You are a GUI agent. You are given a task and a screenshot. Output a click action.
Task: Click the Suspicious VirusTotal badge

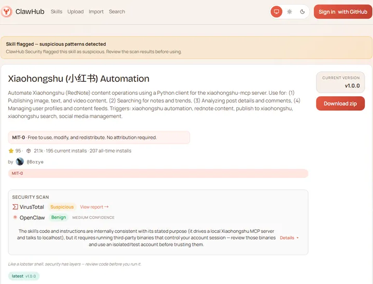pos(62,207)
